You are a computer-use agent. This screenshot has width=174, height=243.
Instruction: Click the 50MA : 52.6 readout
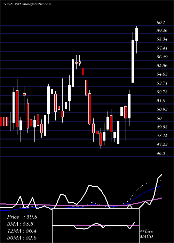click(x=22, y=238)
